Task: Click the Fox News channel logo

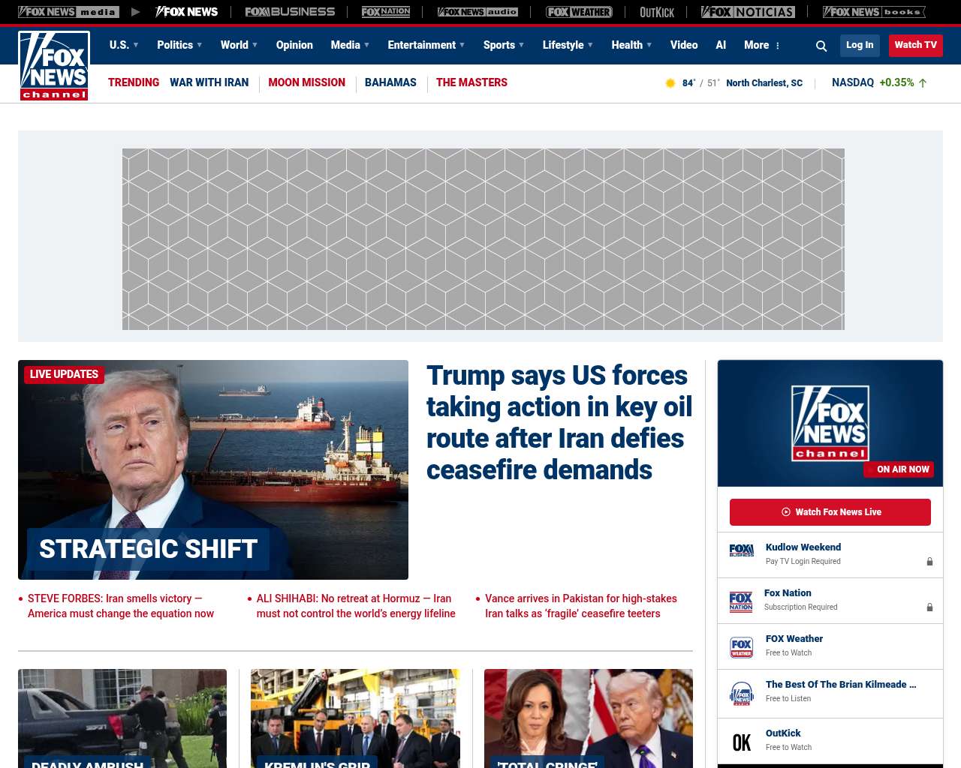Action: point(54,66)
